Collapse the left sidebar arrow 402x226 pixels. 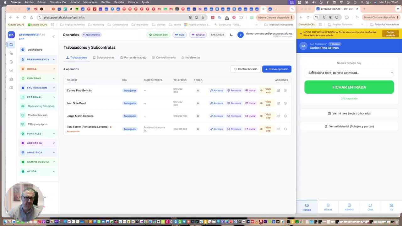click(53, 36)
